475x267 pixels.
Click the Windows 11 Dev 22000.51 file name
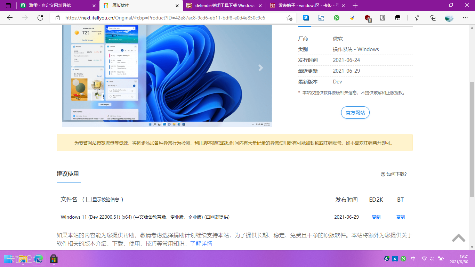coord(145,217)
